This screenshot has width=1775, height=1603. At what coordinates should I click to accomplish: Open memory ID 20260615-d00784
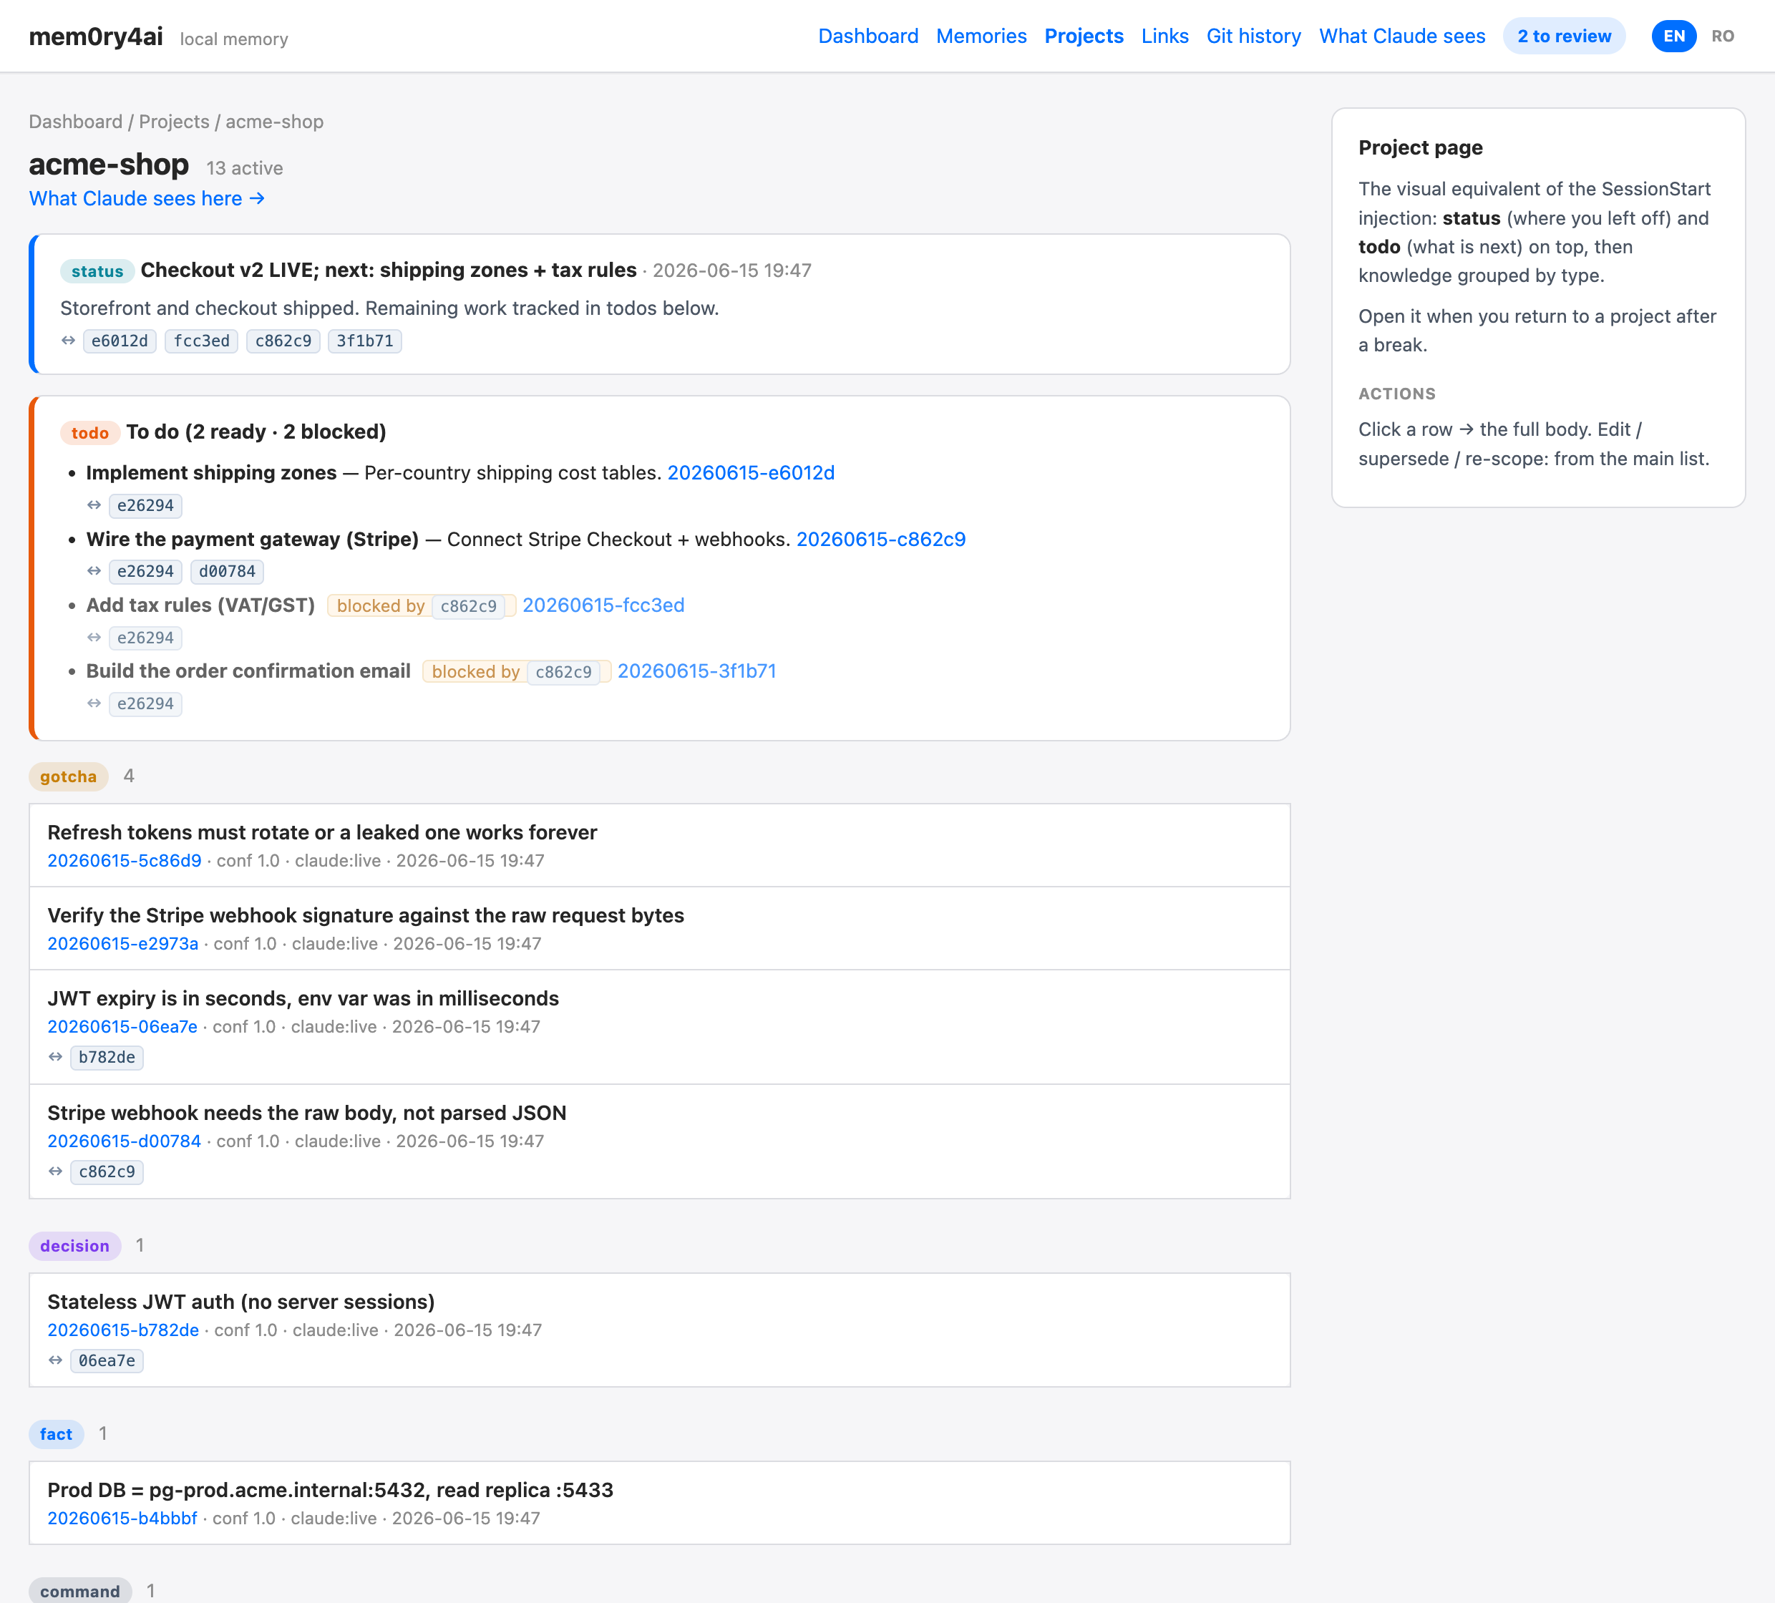tap(124, 1141)
